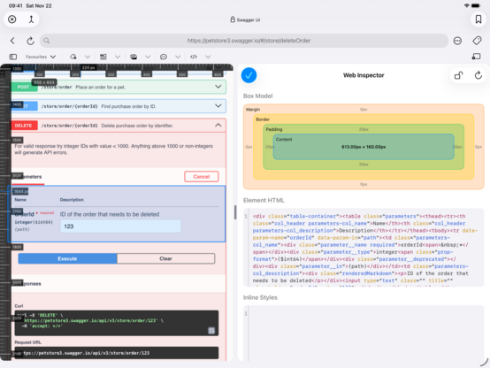
Task: Click the battery icon in the status bar
Action: (476, 5)
